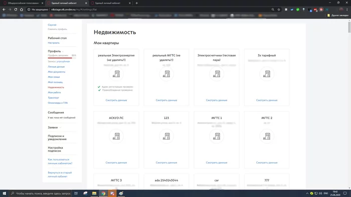Viewport: 351px width, 197px height.
Task: Click building icon in 'реальная Электроэнергия' card
Action: [116, 74]
